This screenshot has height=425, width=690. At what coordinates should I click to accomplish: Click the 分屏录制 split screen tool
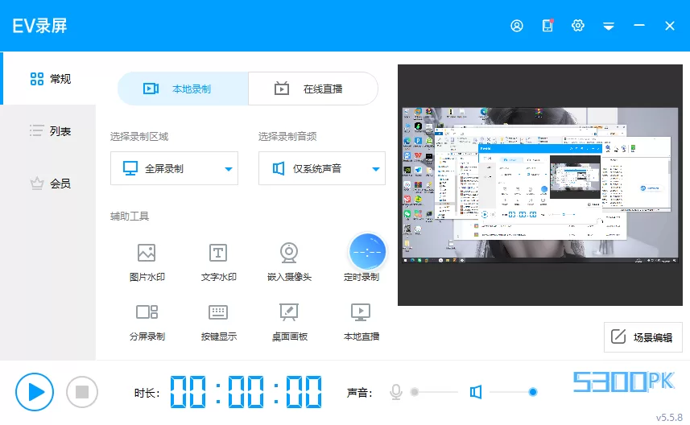147,322
